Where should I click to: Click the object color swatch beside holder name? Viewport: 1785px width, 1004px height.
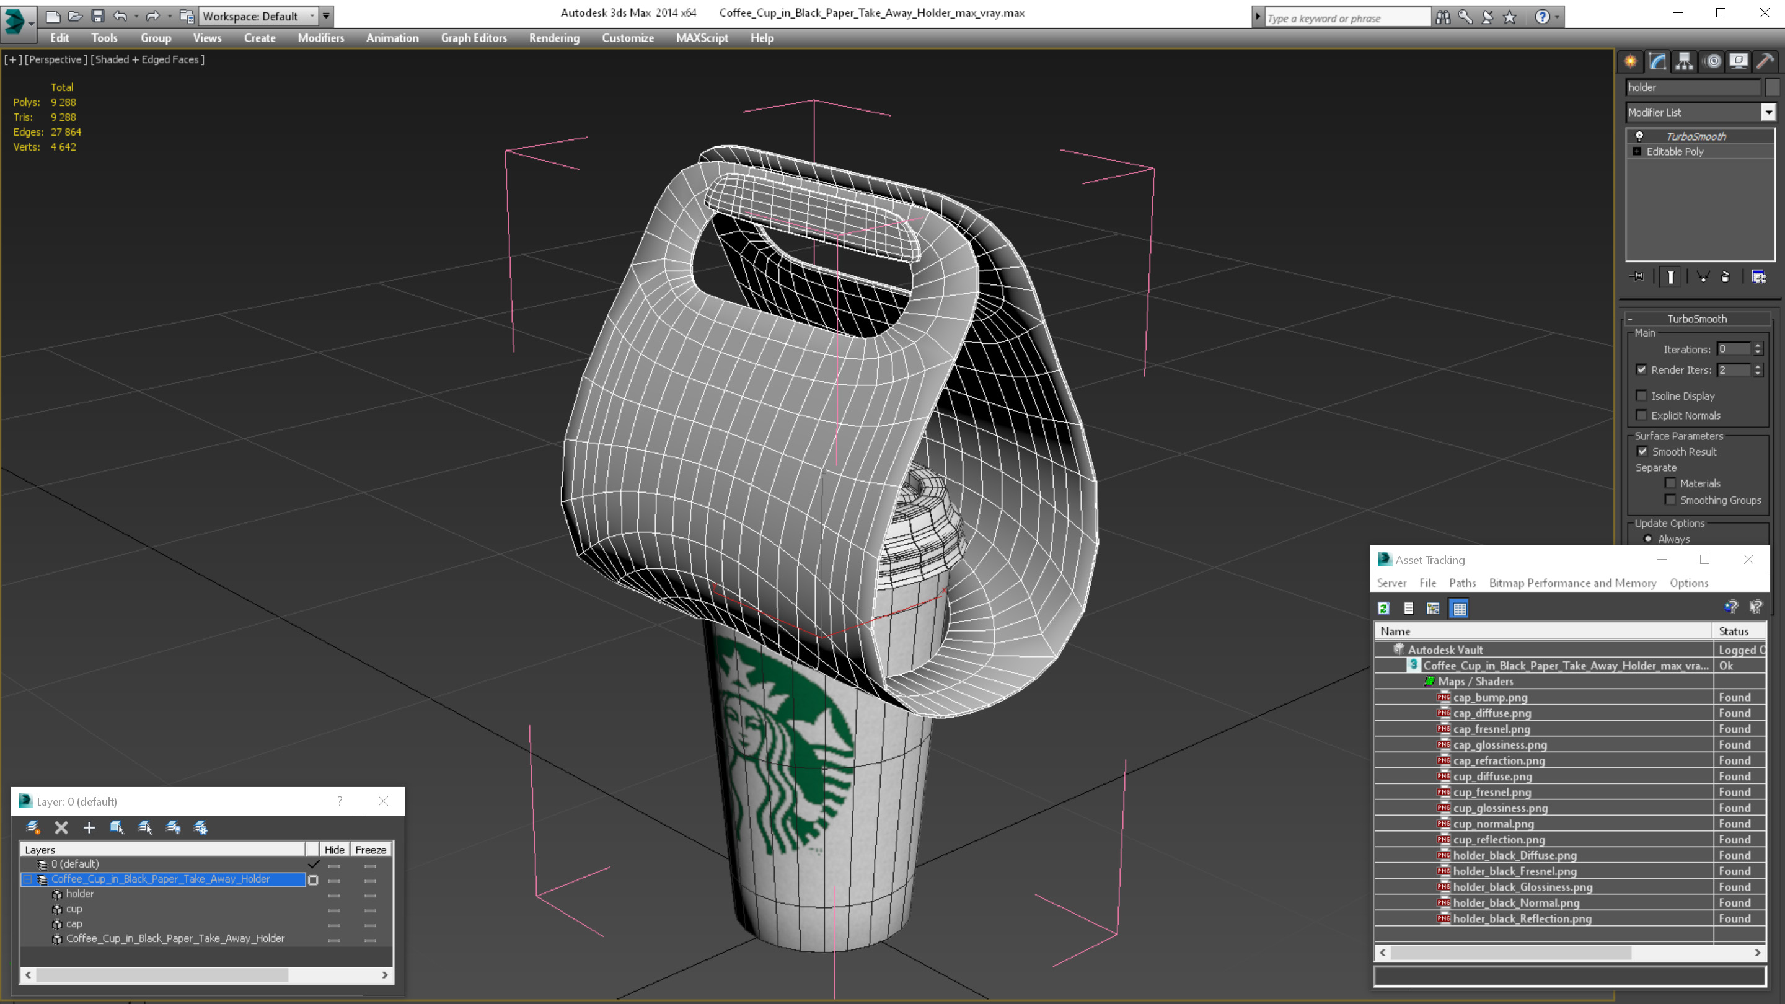point(1773,87)
